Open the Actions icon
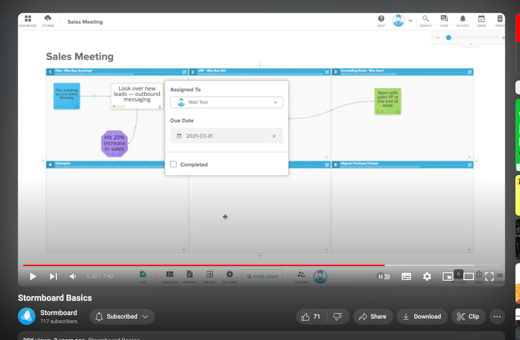The height and width of the screenshot is (340, 520). tap(301, 277)
